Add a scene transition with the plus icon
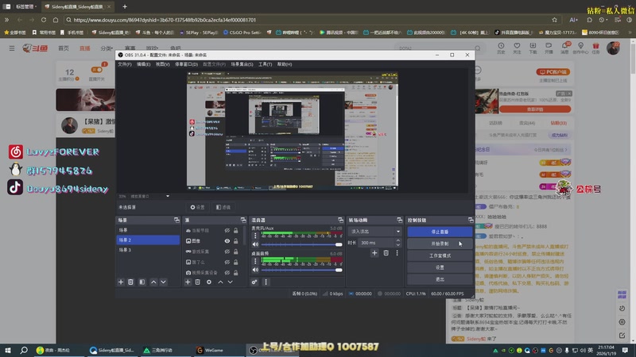636x357 pixels. (374, 253)
